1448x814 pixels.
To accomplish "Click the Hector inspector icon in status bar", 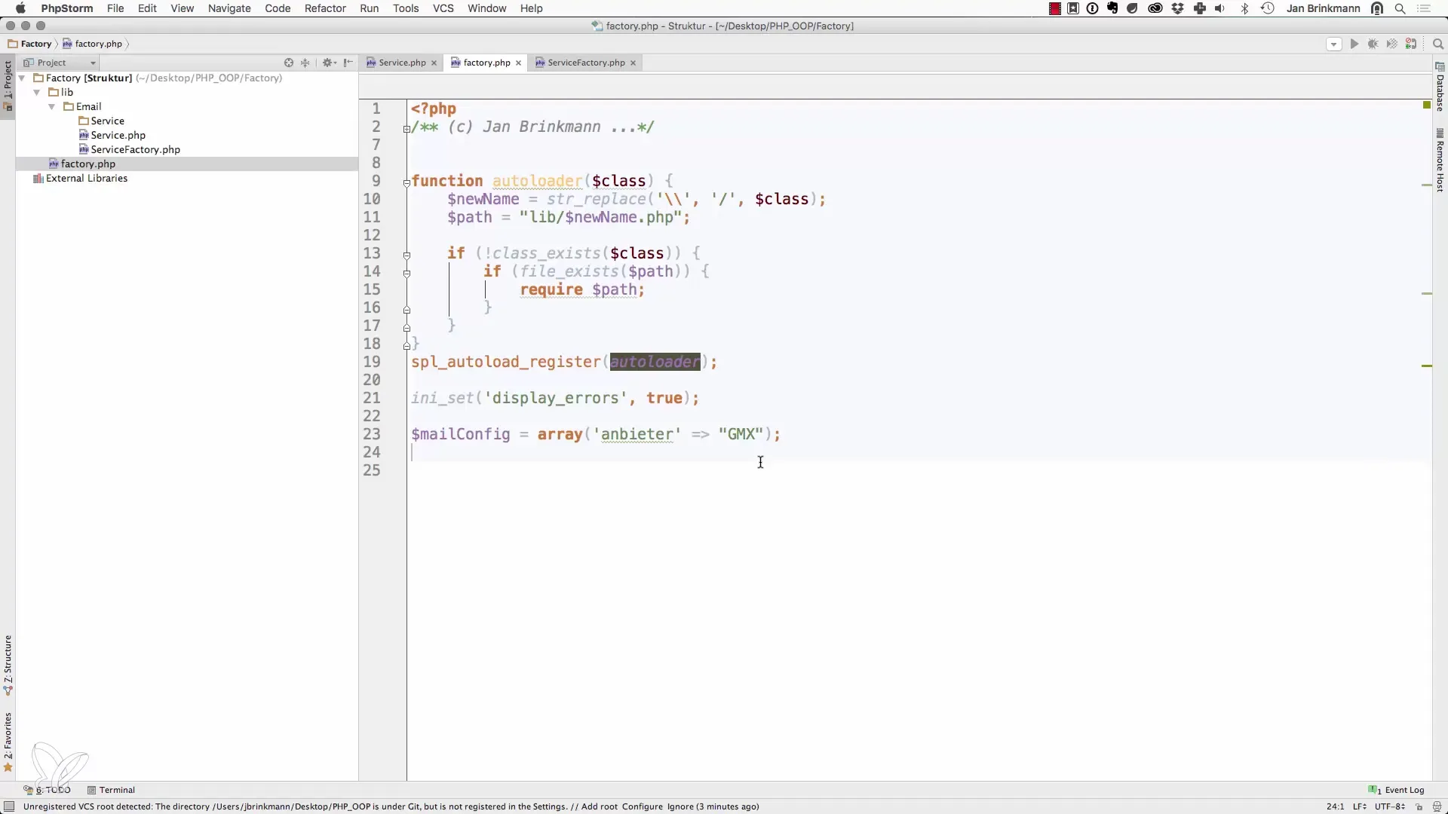I will (x=1437, y=806).
